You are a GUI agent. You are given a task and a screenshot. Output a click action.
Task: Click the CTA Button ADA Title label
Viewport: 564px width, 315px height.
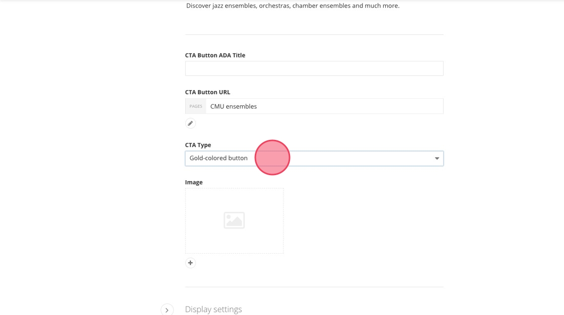click(x=215, y=55)
